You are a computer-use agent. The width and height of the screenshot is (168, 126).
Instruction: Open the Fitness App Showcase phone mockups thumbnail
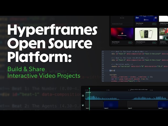tap(146, 34)
